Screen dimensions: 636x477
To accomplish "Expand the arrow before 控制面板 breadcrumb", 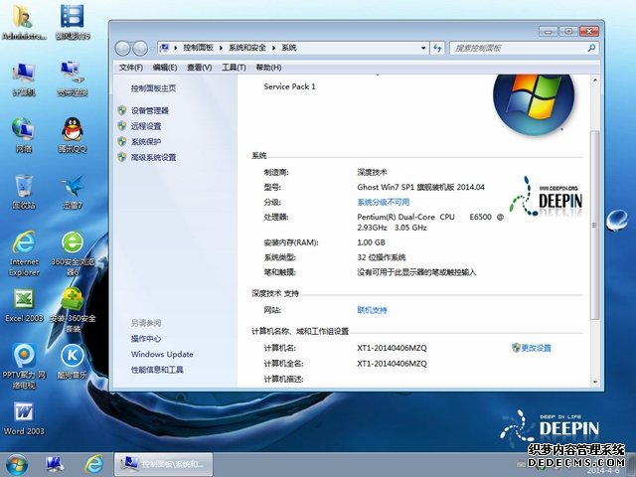I will pos(176,48).
